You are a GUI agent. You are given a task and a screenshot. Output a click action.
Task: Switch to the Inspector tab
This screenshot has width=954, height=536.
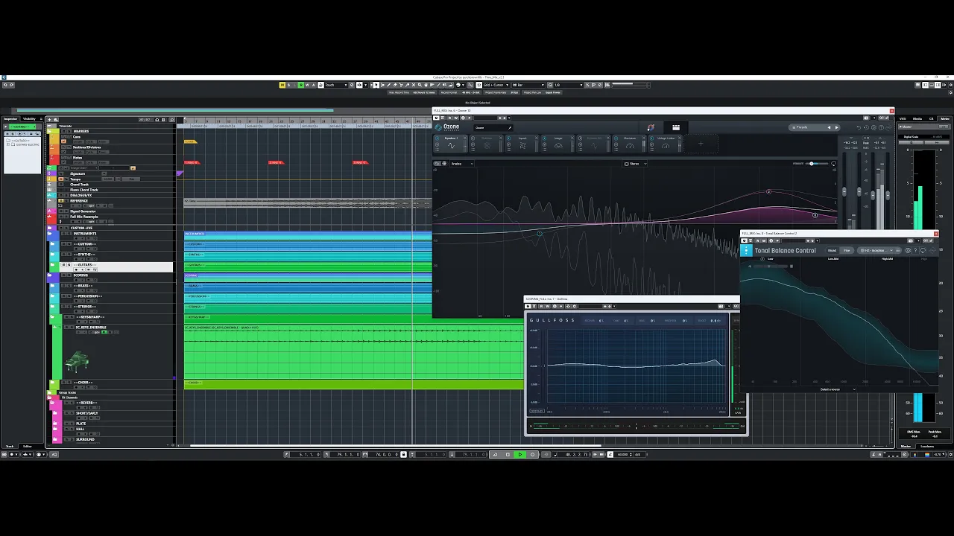click(10, 118)
